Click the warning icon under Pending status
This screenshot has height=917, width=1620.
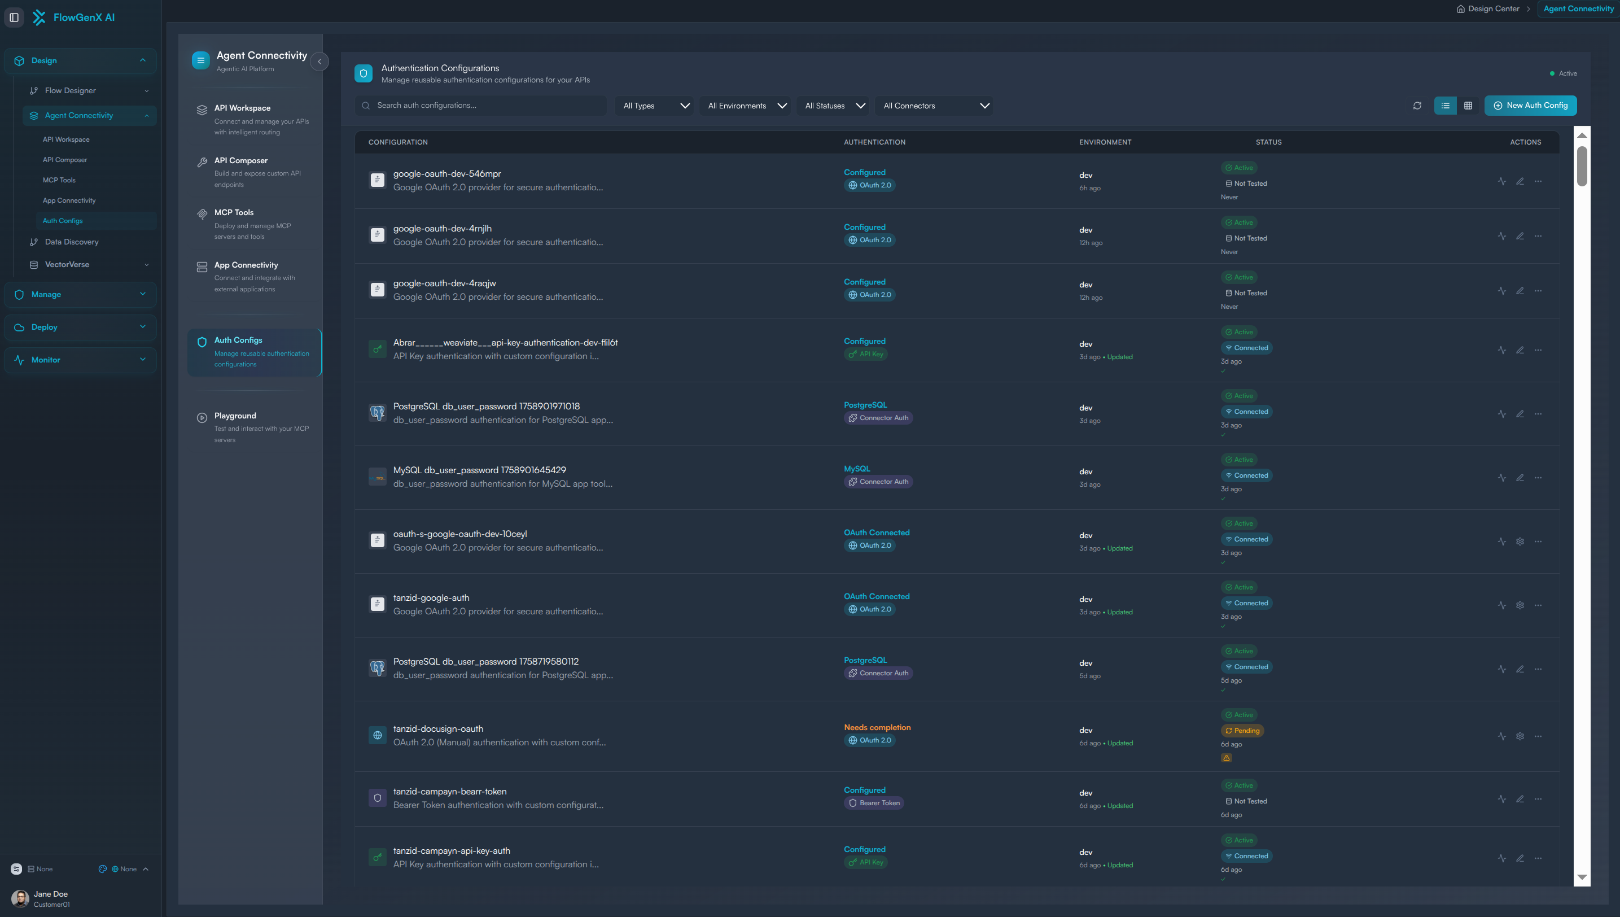pos(1226,758)
